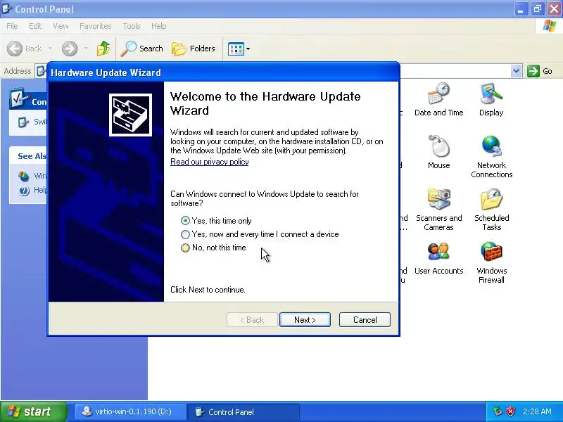This screenshot has height=422, width=563.
Task: Open Scanners and Cameras icon
Action: point(438,209)
